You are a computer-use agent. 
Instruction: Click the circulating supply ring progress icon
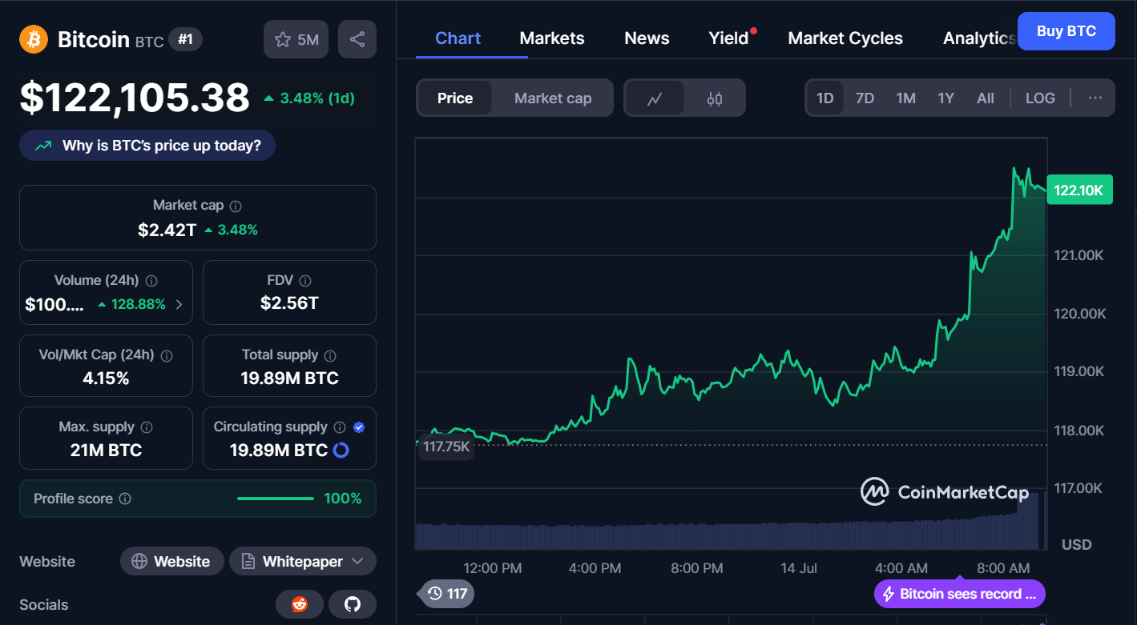[341, 451]
